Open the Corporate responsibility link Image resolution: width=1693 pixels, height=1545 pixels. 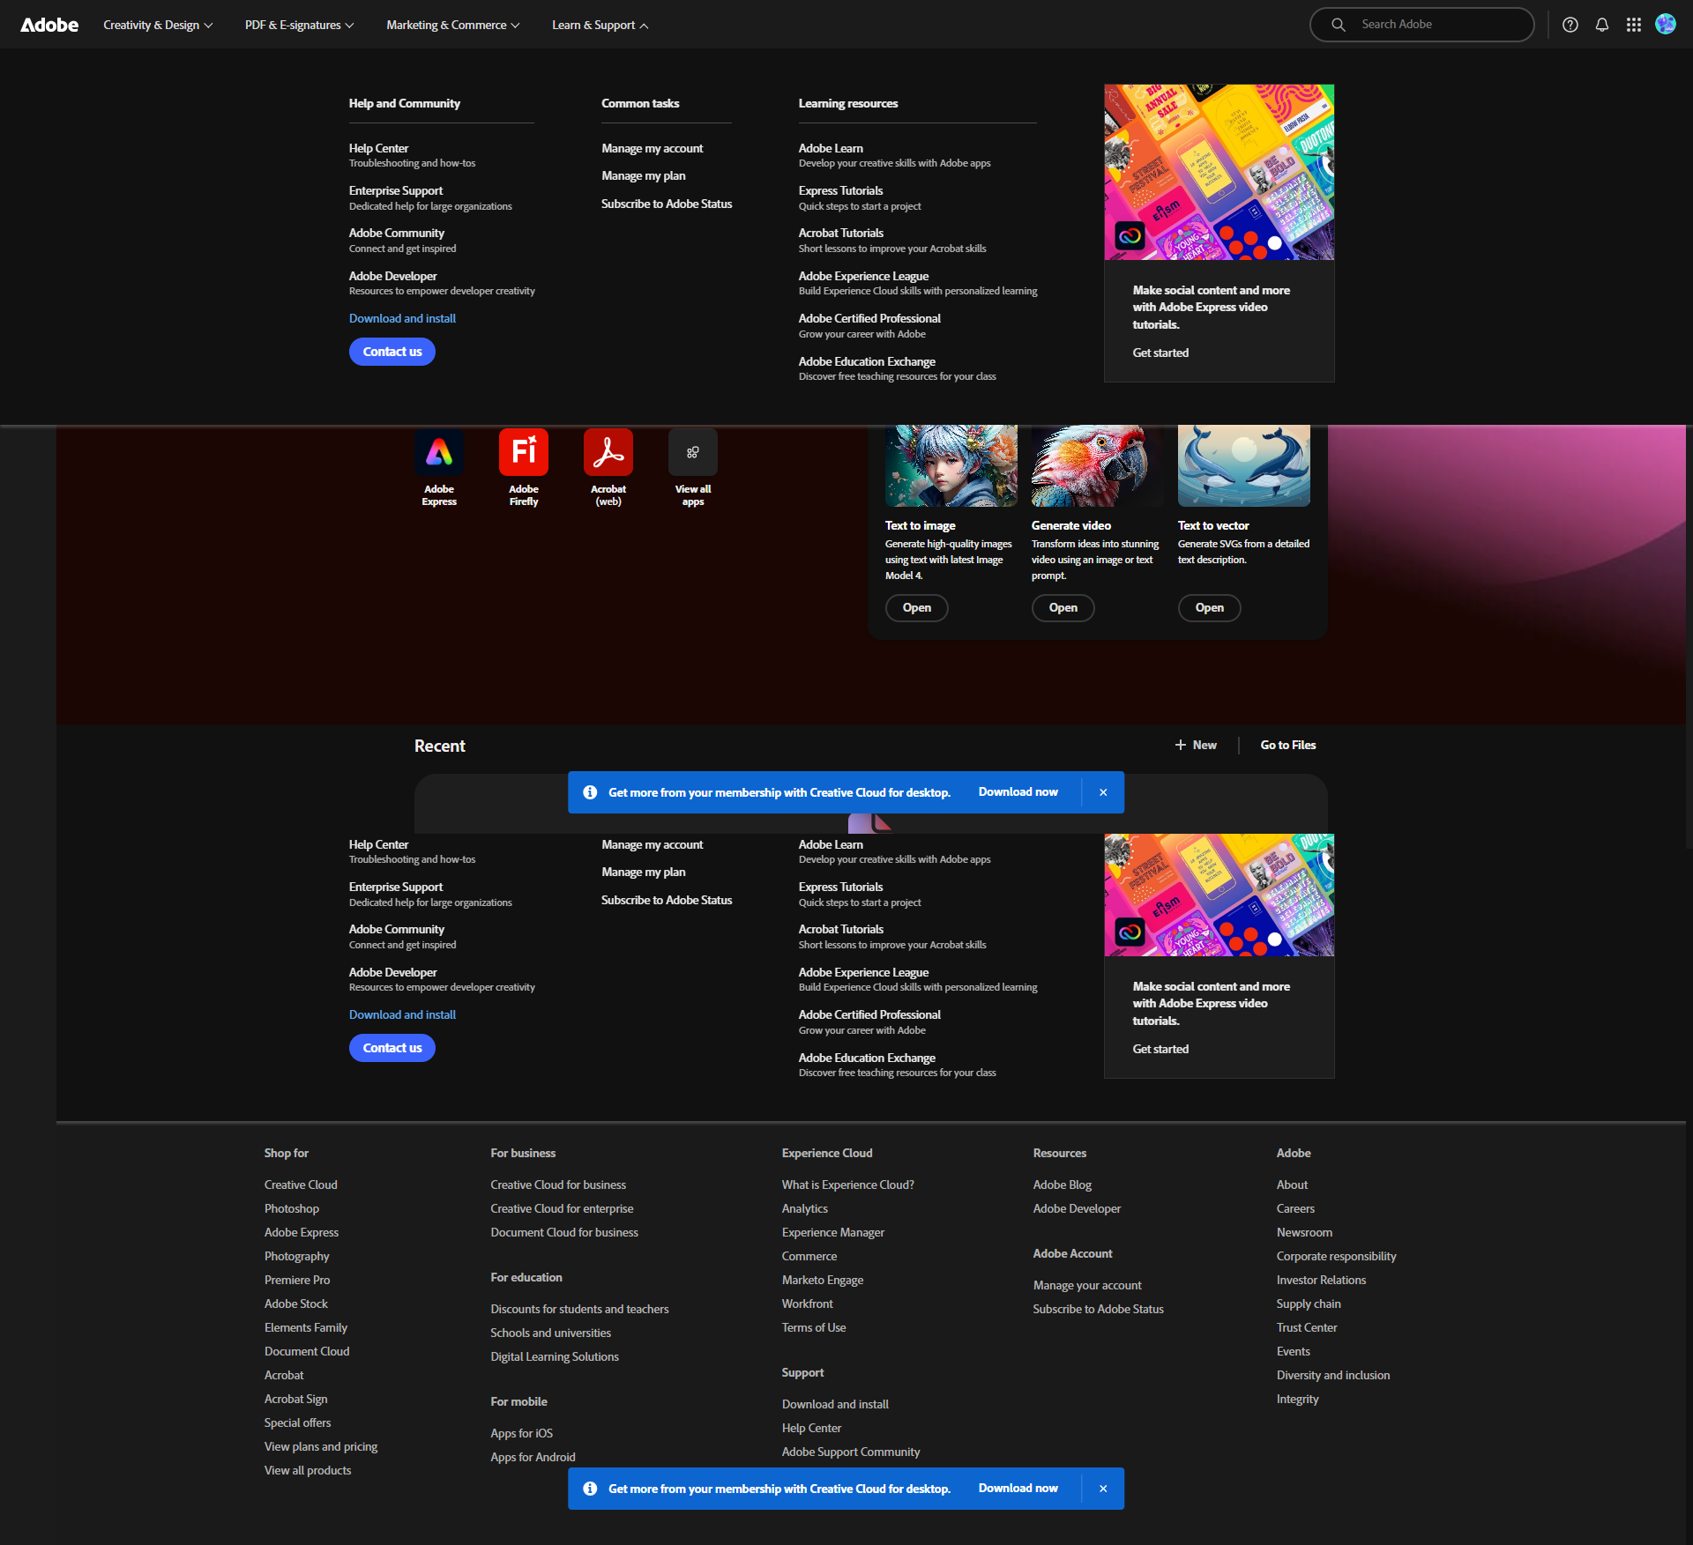[x=1337, y=1257]
